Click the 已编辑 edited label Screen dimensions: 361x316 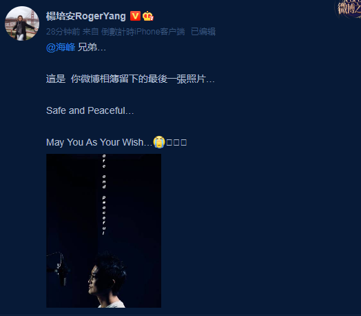pos(203,32)
